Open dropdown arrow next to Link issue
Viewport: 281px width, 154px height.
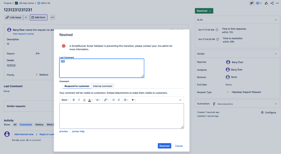(x=26, y=17)
